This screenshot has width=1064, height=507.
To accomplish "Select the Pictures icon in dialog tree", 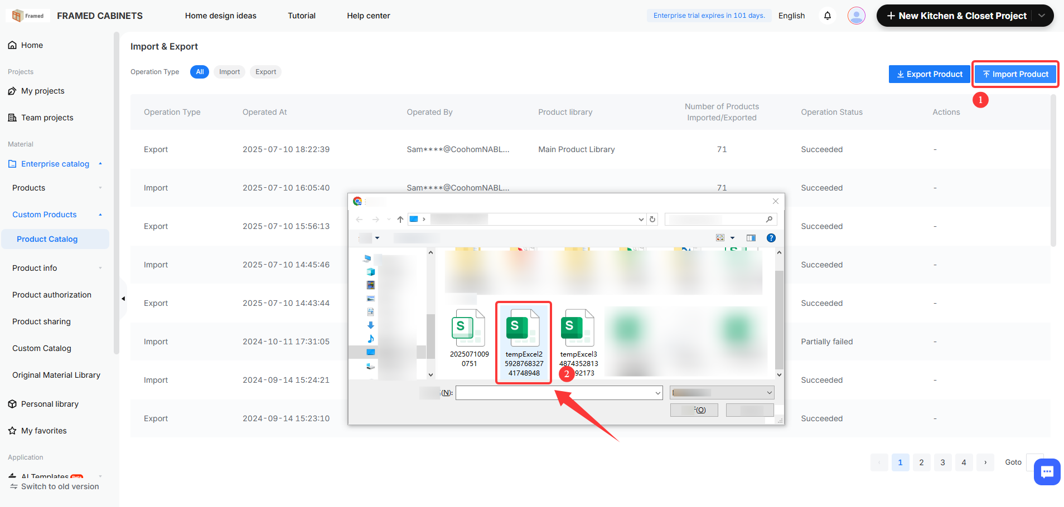I will (371, 299).
